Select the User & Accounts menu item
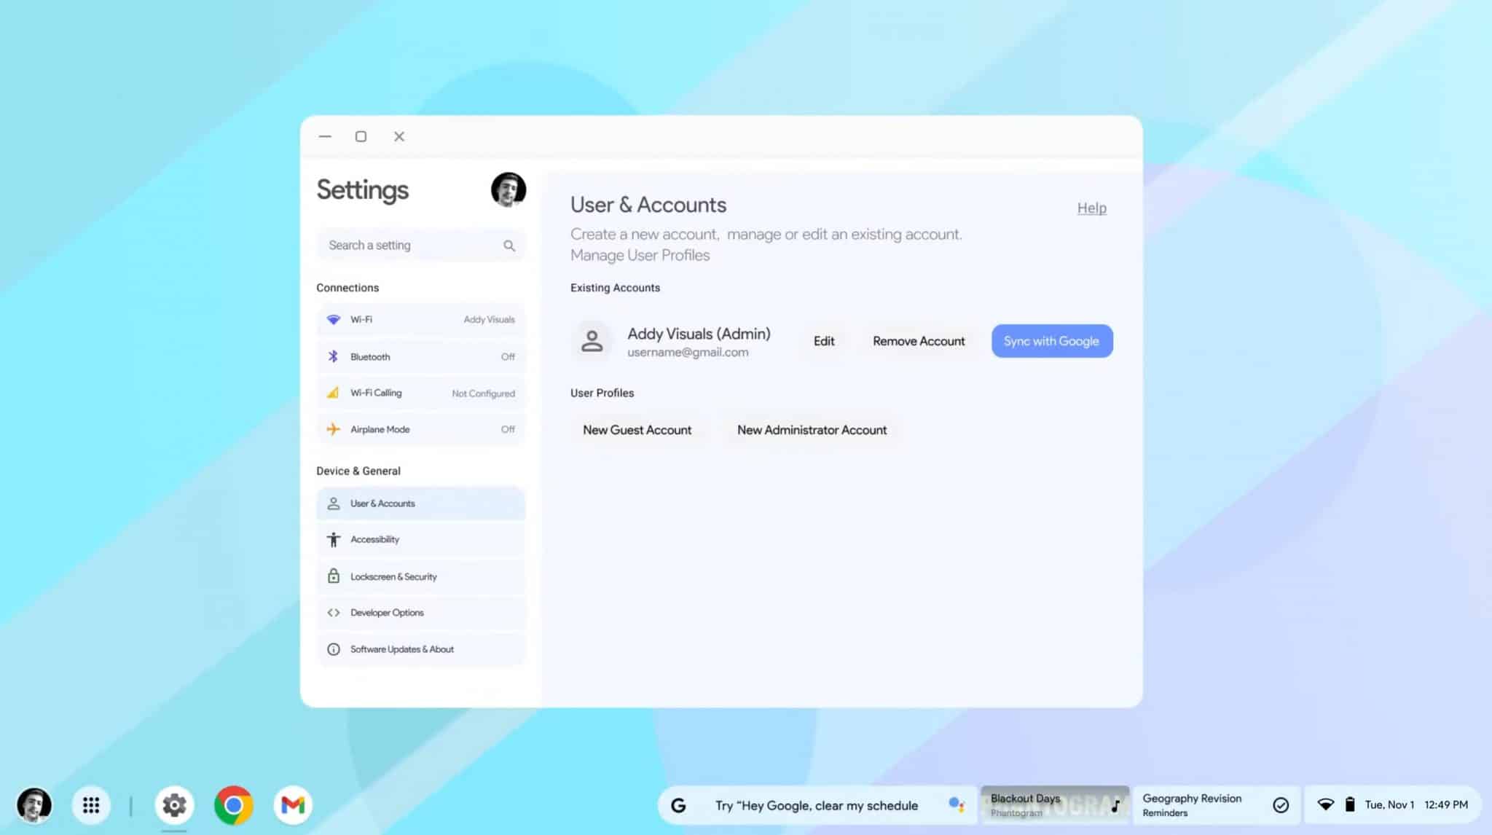The height and width of the screenshot is (835, 1492). [x=420, y=503]
